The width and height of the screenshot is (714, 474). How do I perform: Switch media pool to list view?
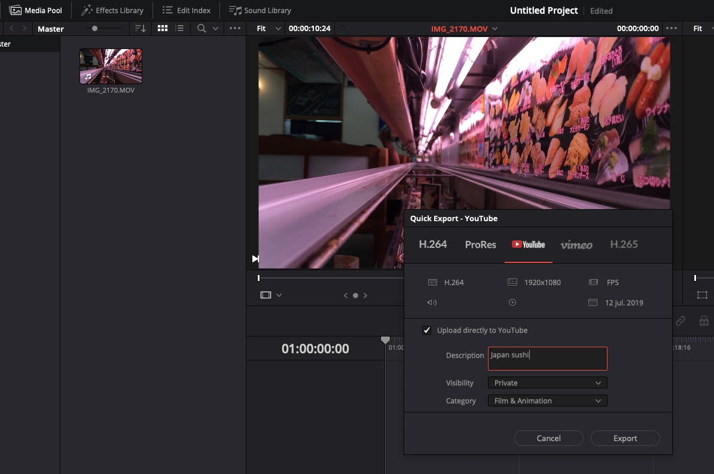(x=179, y=28)
